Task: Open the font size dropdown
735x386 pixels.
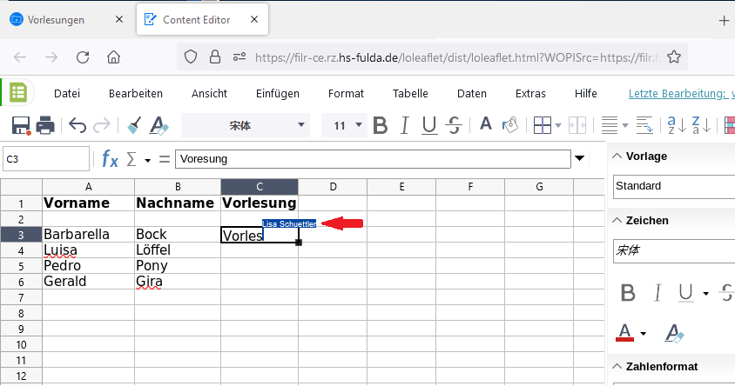Action: (359, 125)
